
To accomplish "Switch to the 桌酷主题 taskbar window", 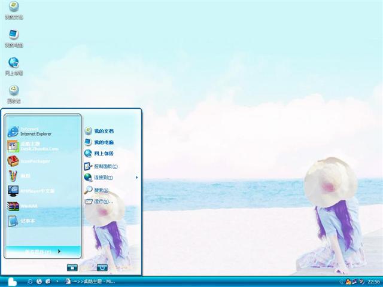I will tap(90, 282).
